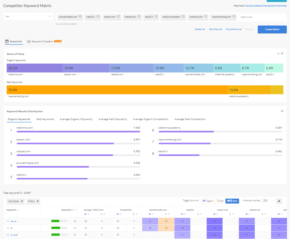
Task: Remove websima.academy site chip
Action: 183,16
